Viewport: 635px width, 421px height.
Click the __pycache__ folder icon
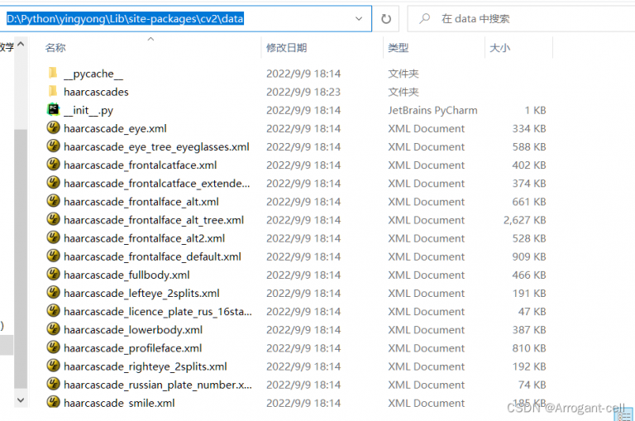pos(53,74)
